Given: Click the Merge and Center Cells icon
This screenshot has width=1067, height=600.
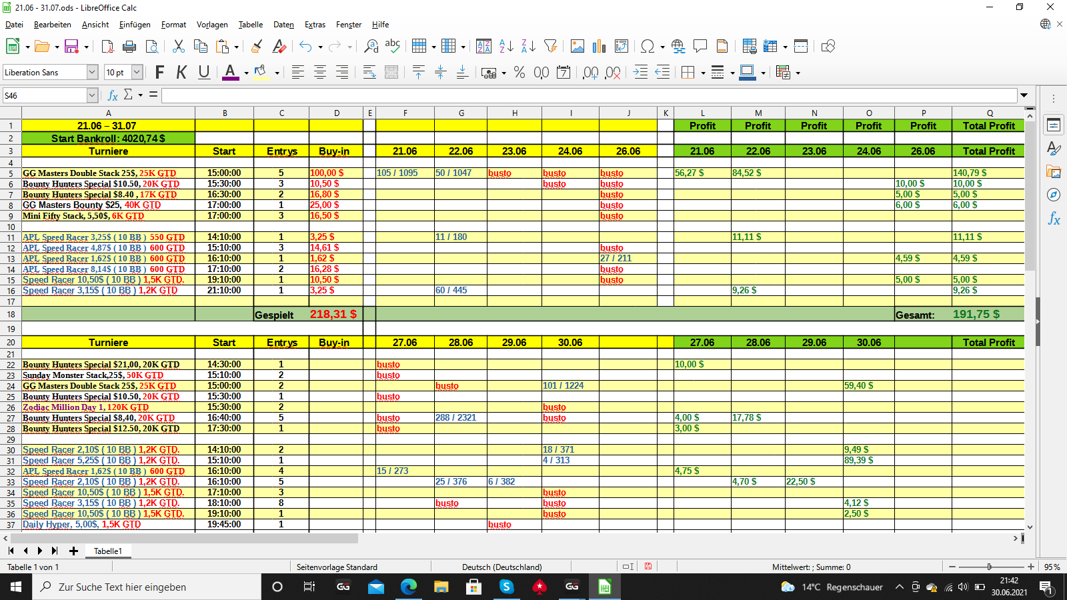Looking at the screenshot, I should coord(391,72).
